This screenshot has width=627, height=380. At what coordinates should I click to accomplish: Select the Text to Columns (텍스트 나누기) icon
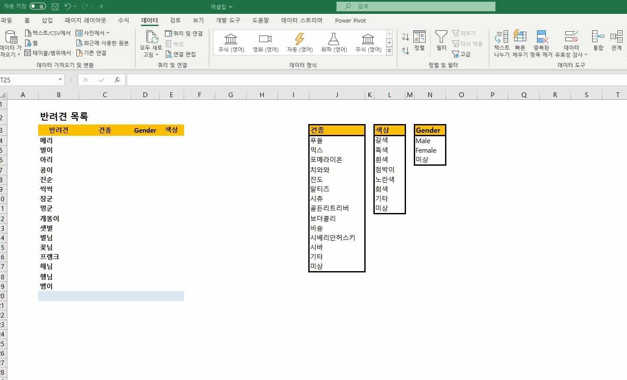[x=502, y=36]
